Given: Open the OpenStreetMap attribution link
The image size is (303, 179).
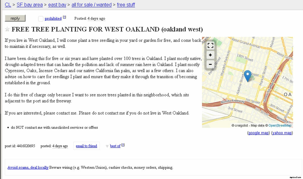Looking at the screenshot, I should (280, 125).
